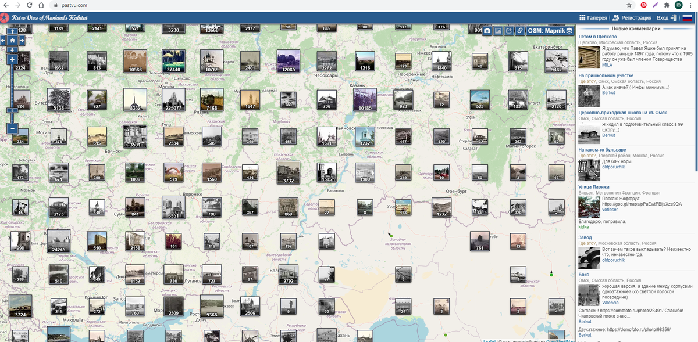Click the Retro View of Mankind's Habitat logo
Screen dimensions: 698x342
[50, 18]
